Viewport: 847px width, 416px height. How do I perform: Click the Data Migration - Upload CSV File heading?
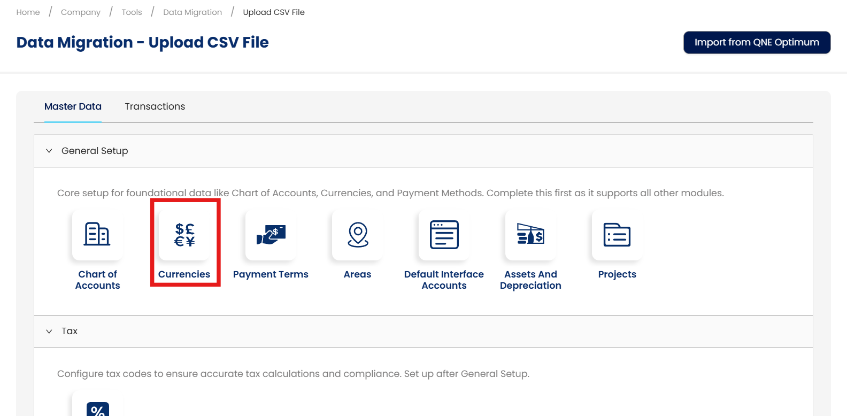pos(143,42)
